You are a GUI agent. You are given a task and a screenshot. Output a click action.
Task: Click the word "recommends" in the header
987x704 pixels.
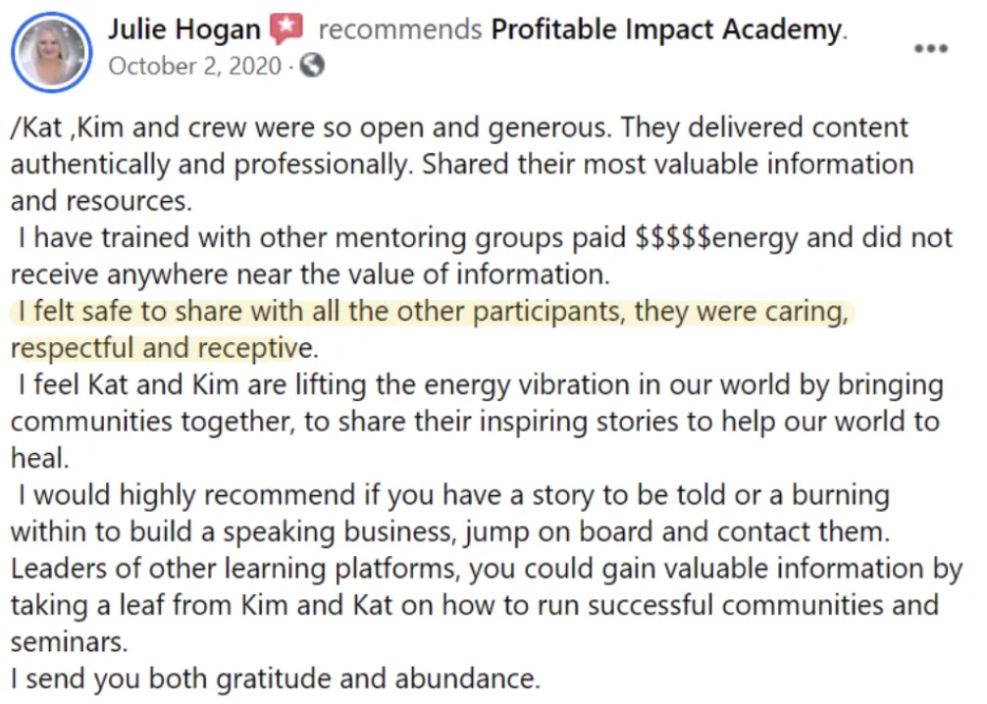[400, 29]
